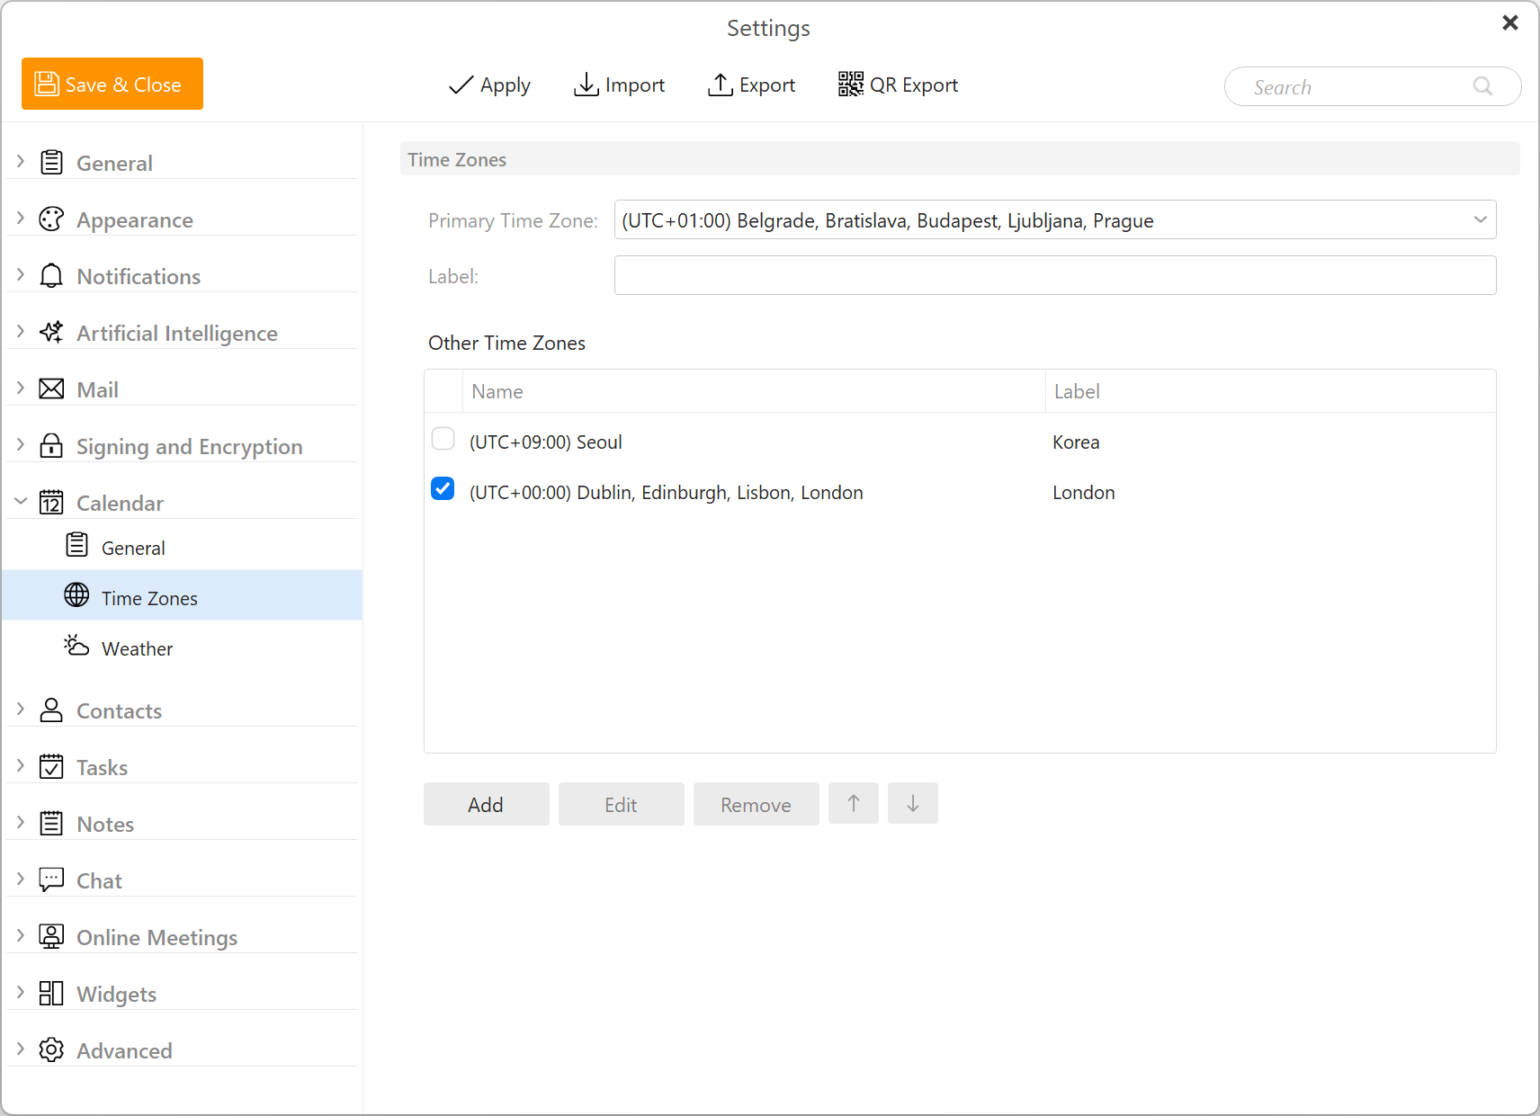Open the Primary Time Zone dropdown

pos(1055,220)
